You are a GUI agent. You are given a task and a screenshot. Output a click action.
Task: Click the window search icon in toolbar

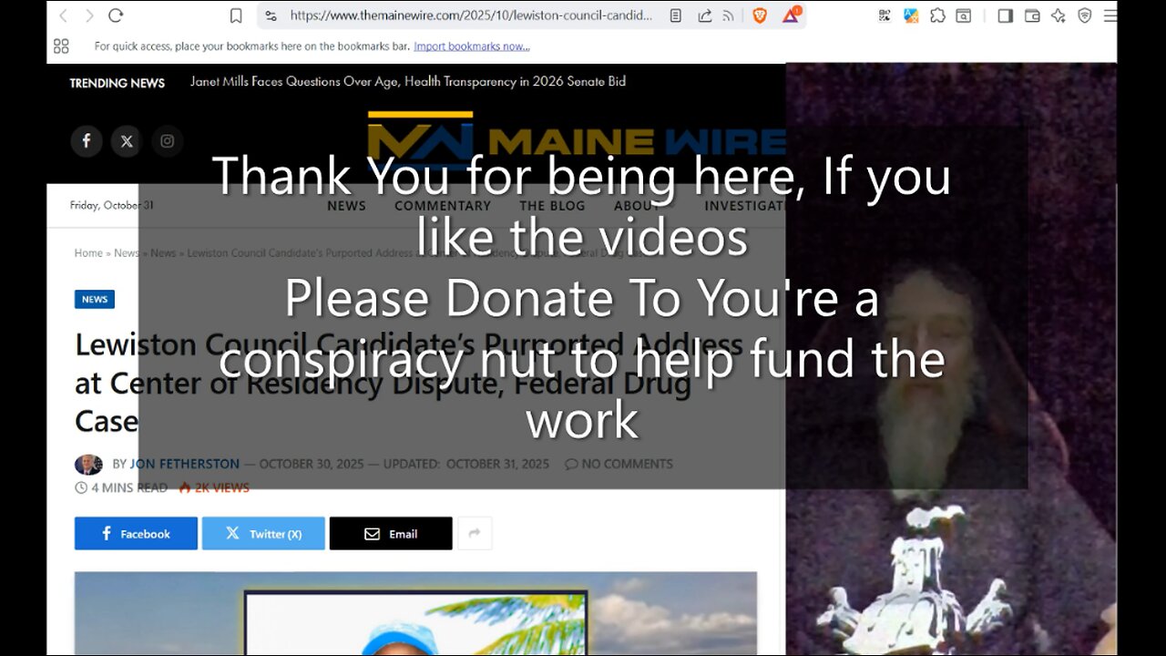964,15
